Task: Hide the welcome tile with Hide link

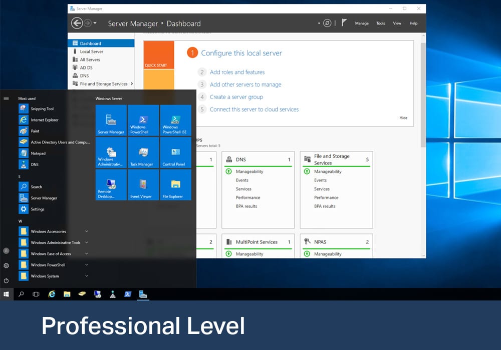Action: pos(403,117)
